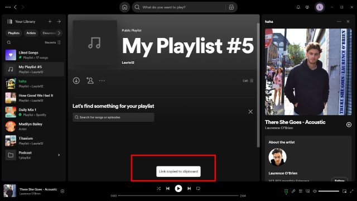Open the Madilyn Bailey artist entry
The height and width of the screenshot is (201, 357).
pos(34,127)
